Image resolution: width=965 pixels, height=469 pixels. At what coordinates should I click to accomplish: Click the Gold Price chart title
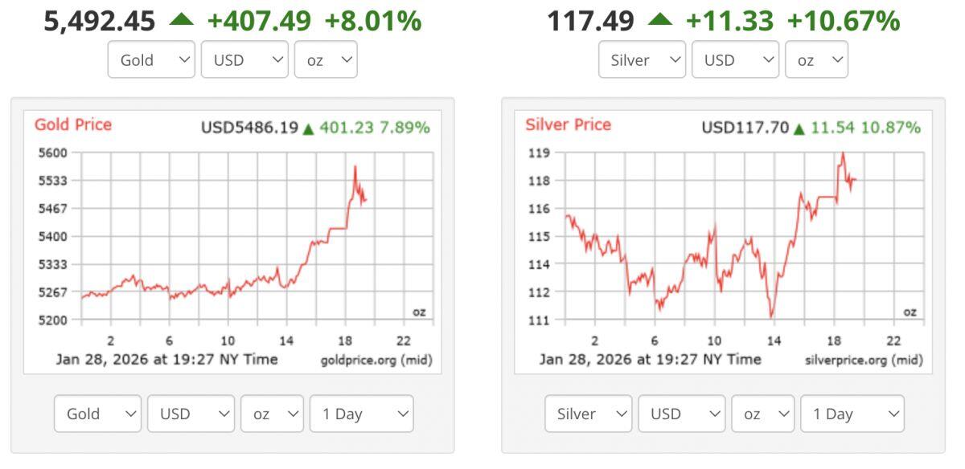click(73, 125)
